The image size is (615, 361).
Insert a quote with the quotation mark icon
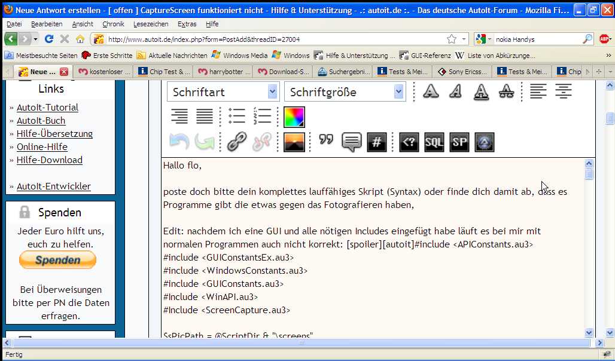(x=326, y=142)
